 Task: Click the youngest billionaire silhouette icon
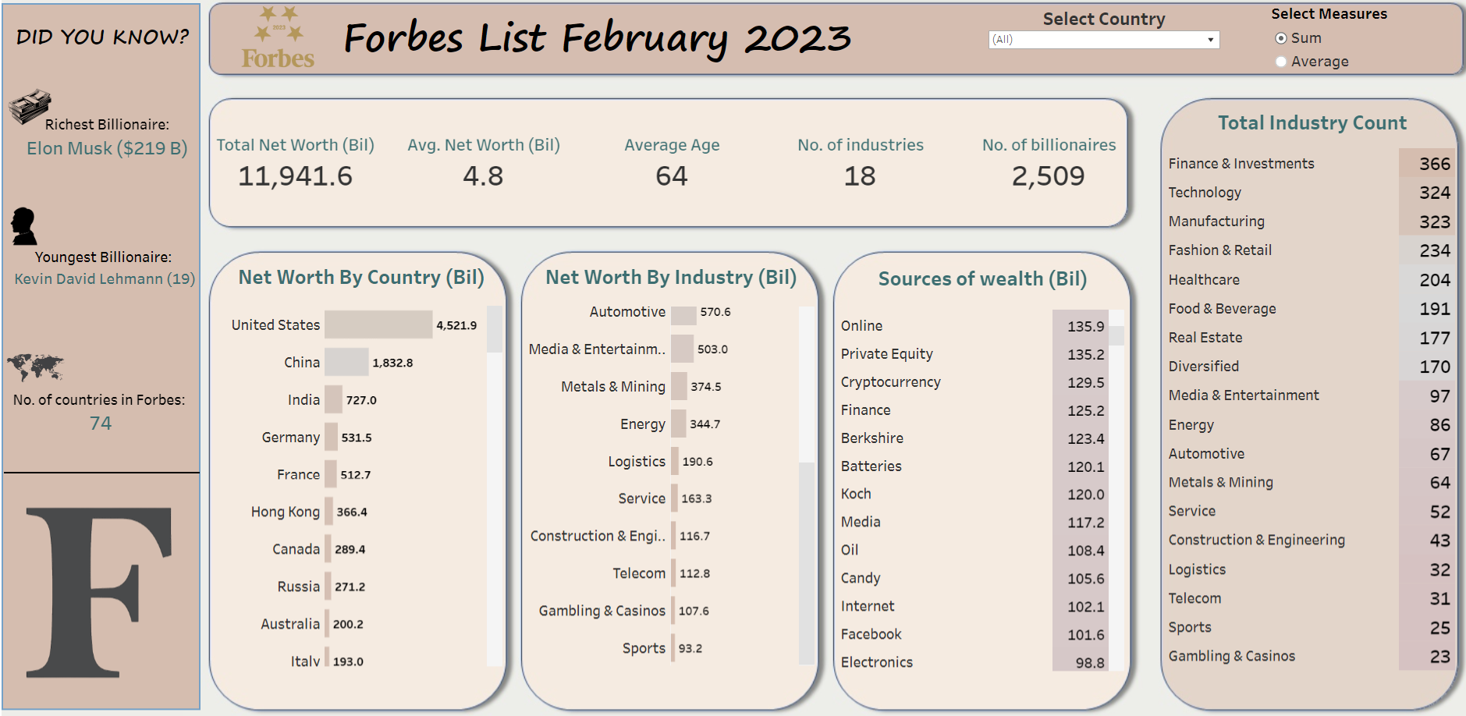(24, 226)
